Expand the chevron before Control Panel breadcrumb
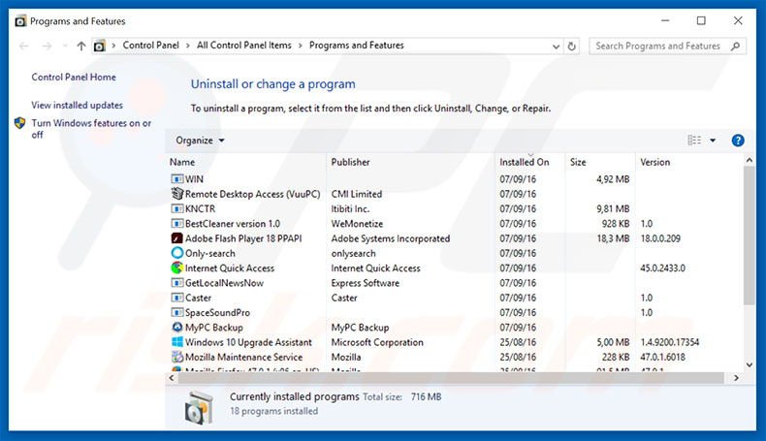Viewport: 766px width, 441px height. pyautogui.click(x=113, y=46)
